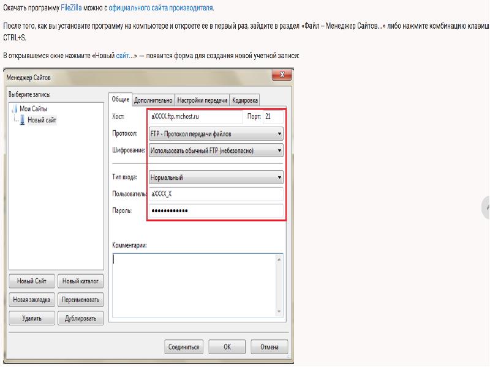
Task: Click the Пароль field
Action: tap(216, 210)
